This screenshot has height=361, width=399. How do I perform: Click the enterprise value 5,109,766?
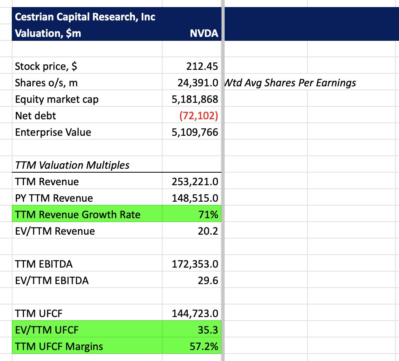(x=192, y=132)
